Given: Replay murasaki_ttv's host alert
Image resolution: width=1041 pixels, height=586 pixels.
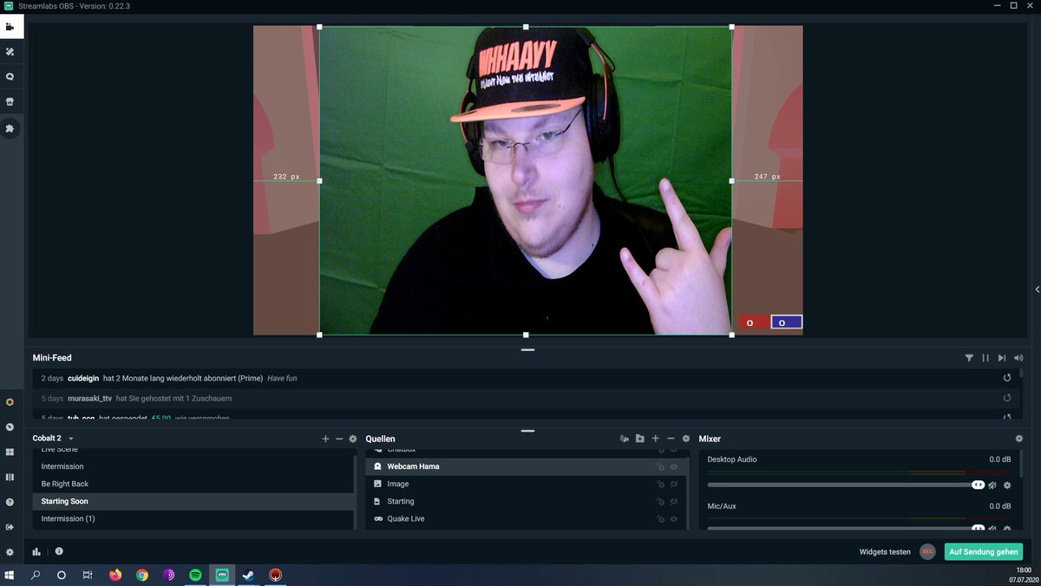Looking at the screenshot, I should pyautogui.click(x=1007, y=398).
